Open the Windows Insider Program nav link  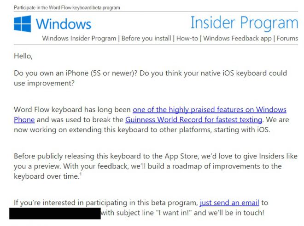(x=79, y=39)
